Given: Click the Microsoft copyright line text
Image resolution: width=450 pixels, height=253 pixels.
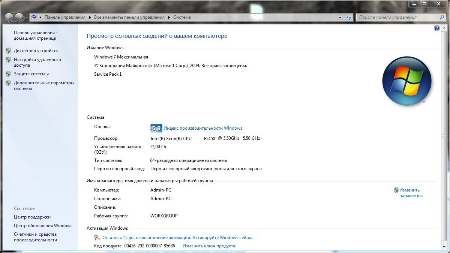Looking at the screenshot, I should coord(171,66).
